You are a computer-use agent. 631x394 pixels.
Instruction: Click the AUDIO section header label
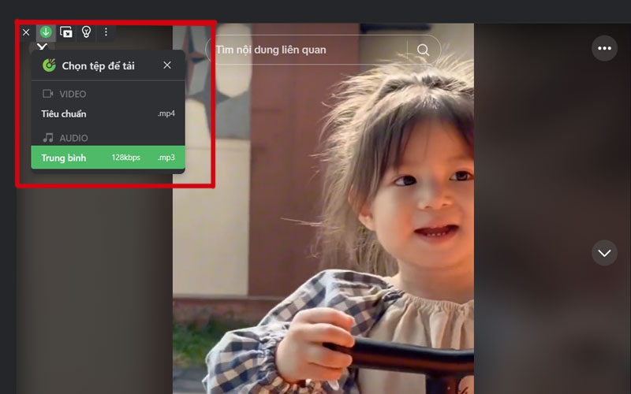[73, 139]
